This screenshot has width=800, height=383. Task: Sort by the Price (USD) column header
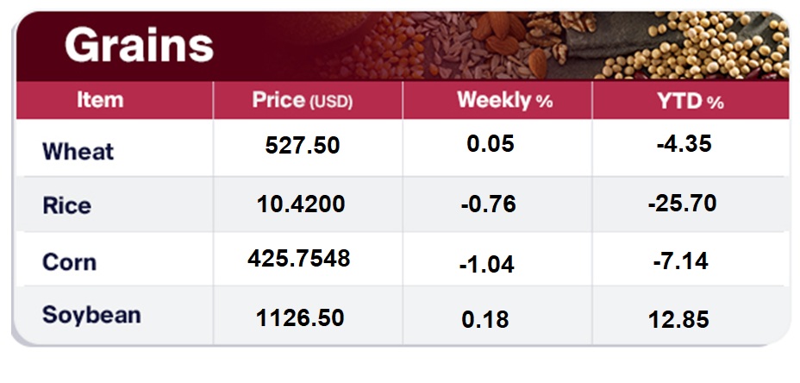(x=303, y=100)
